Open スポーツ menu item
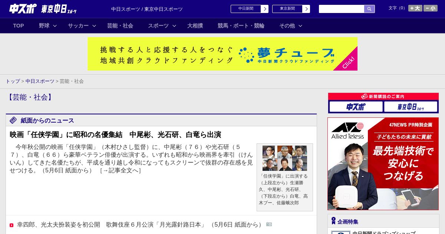The image size is (445, 234). pyautogui.click(x=158, y=26)
